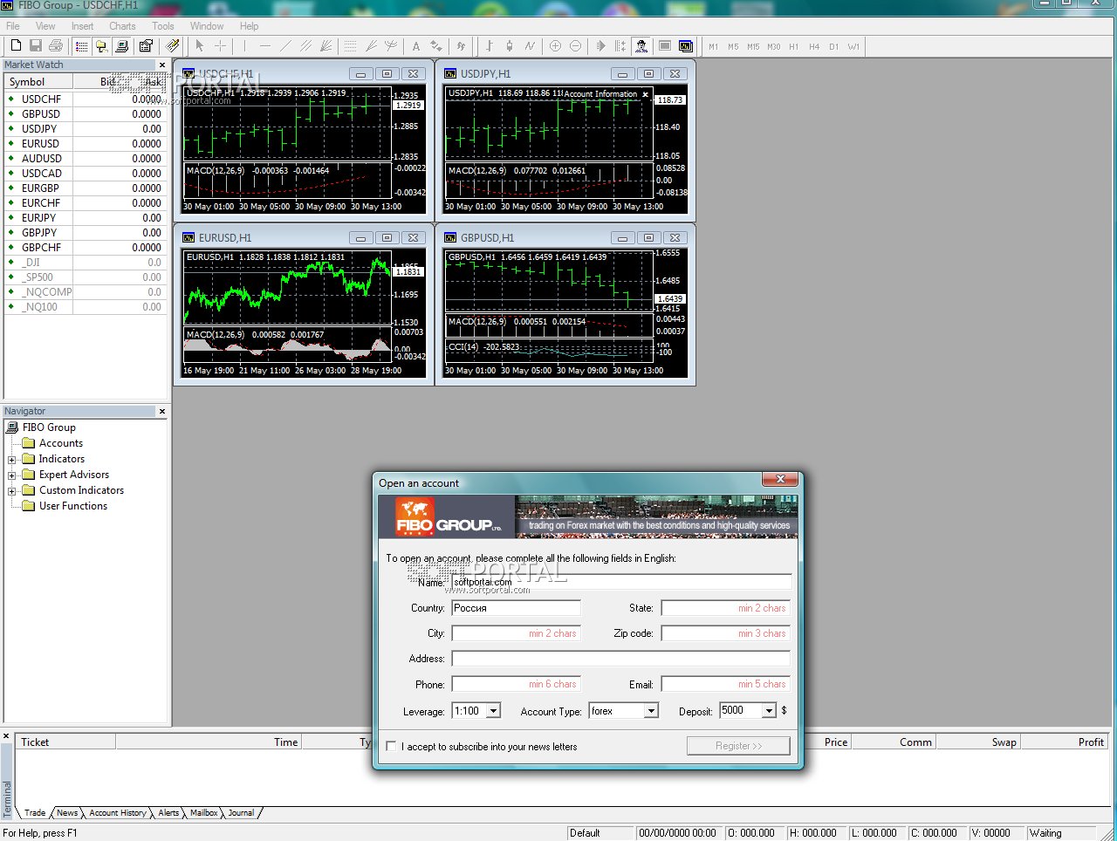Screen dimensions: 1117x841
Task: Switch to the Account History terminal tab
Action: [x=118, y=813]
